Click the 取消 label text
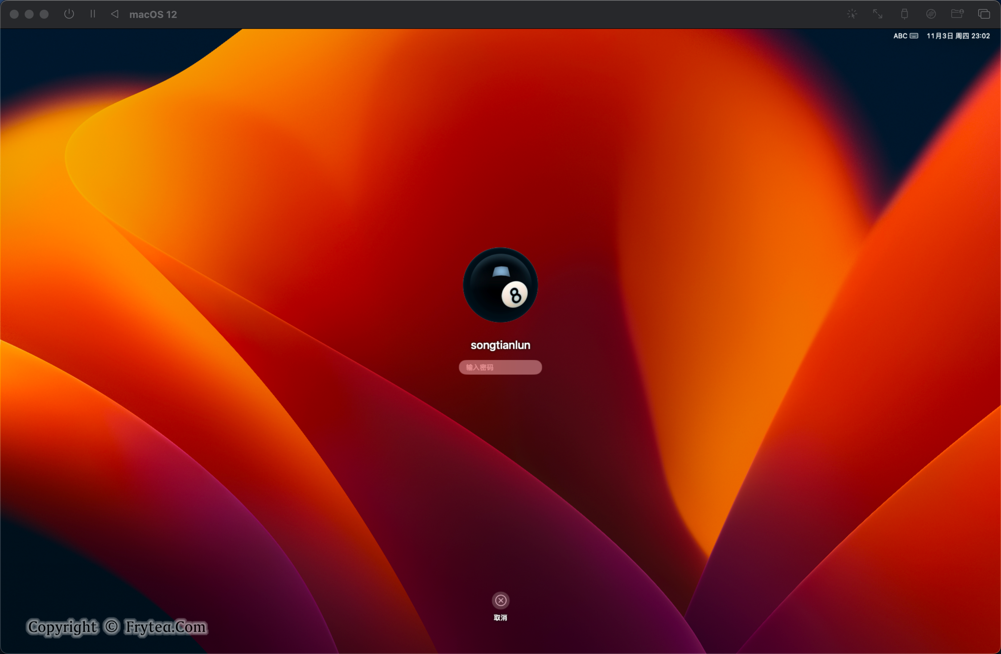The image size is (1001, 654). click(500, 617)
